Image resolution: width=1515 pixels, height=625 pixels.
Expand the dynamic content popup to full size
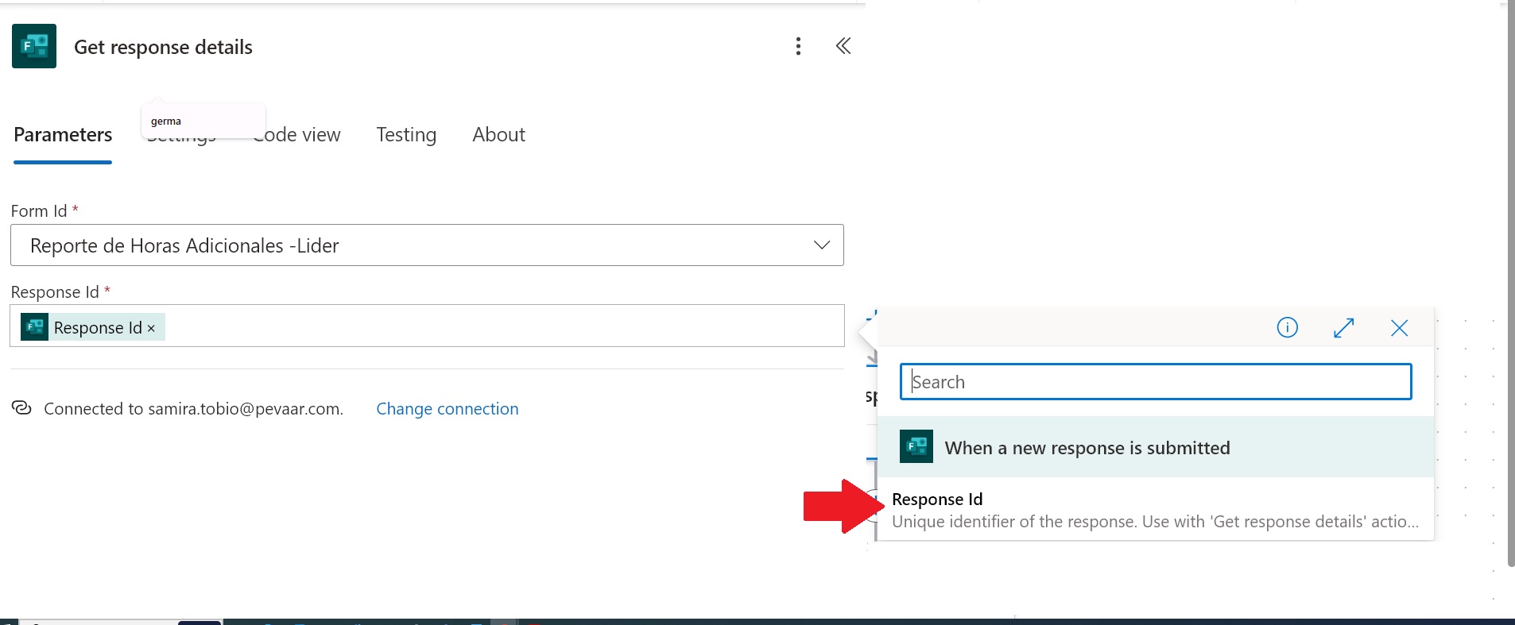[x=1343, y=327]
